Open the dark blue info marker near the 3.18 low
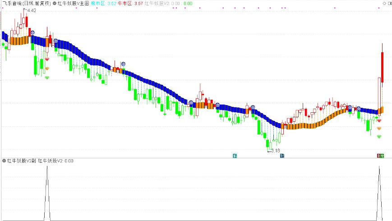Image resolution: width=392 pixels, height=221 pixels. coord(282,156)
